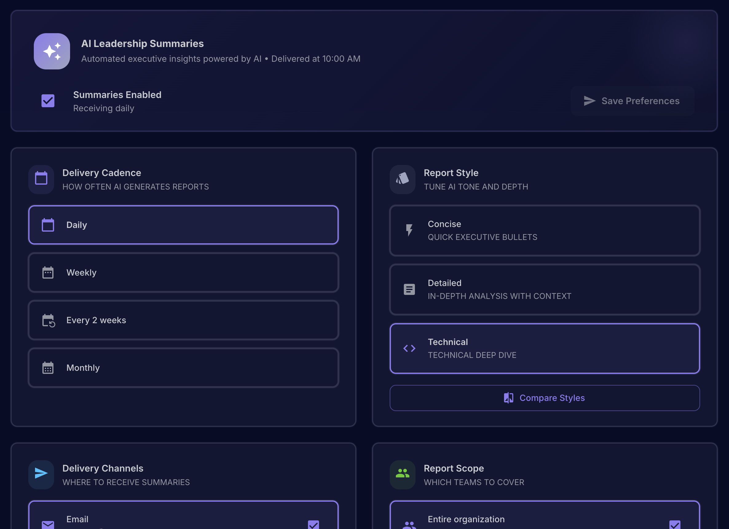This screenshot has width=729, height=529.
Task: Click the Detailed document lines icon
Action: point(409,289)
